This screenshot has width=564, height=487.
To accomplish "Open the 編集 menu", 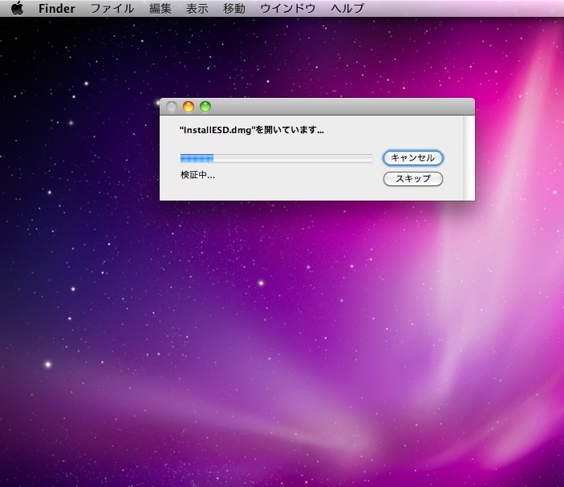I will [160, 9].
